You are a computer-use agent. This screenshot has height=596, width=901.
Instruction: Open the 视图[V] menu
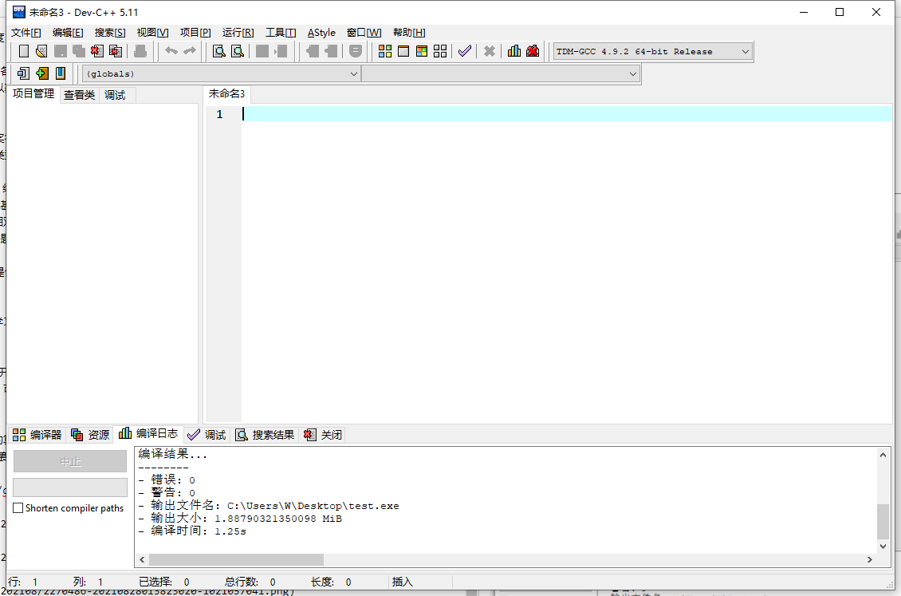pyautogui.click(x=152, y=33)
